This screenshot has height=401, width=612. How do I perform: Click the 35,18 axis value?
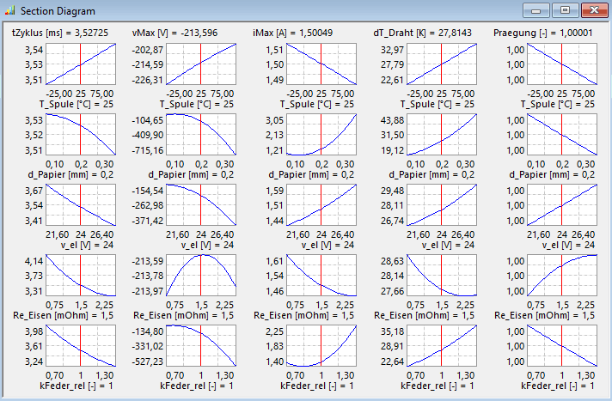click(x=392, y=331)
